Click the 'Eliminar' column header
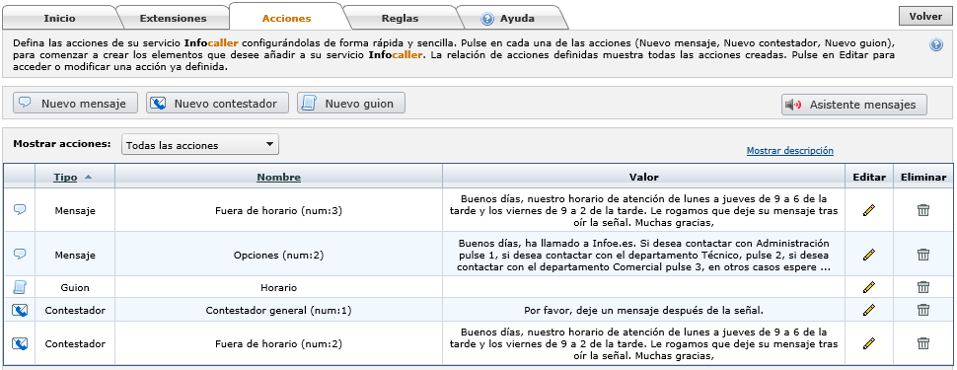The image size is (957, 370). (923, 177)
